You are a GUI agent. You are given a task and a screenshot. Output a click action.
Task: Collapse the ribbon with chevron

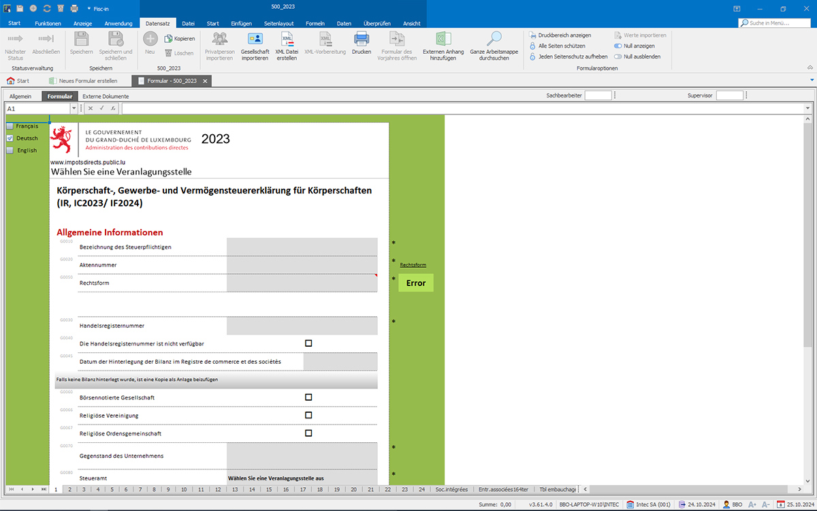810,68
